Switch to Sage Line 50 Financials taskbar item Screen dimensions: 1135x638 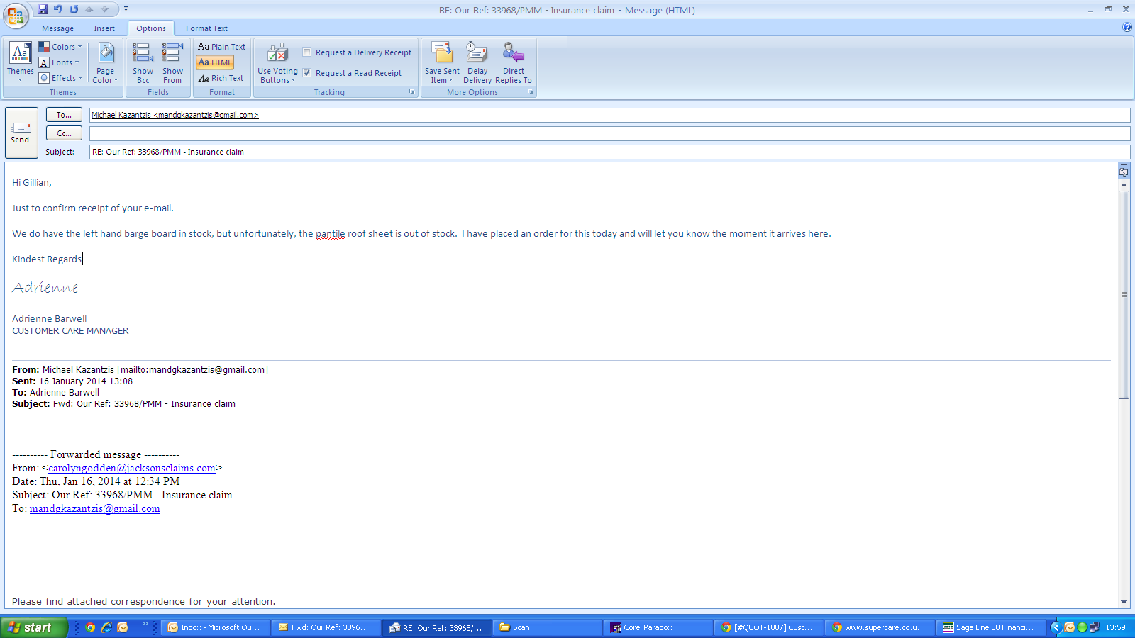pos(990,627)
